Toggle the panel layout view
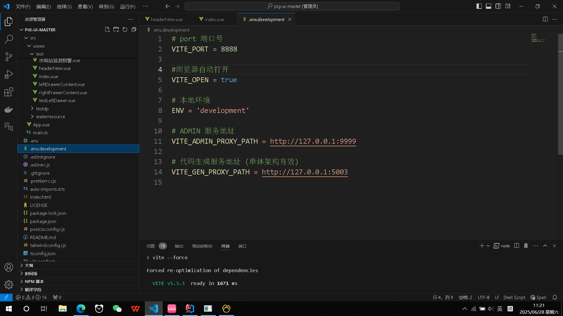 point(488,6)
